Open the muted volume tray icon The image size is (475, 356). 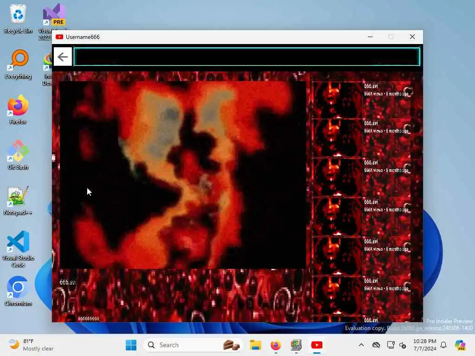(403, 345)
